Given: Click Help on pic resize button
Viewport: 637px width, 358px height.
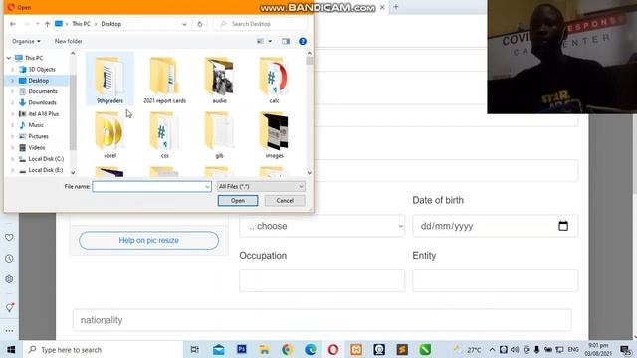Looking at the screenshot, I should pos(148,241).
